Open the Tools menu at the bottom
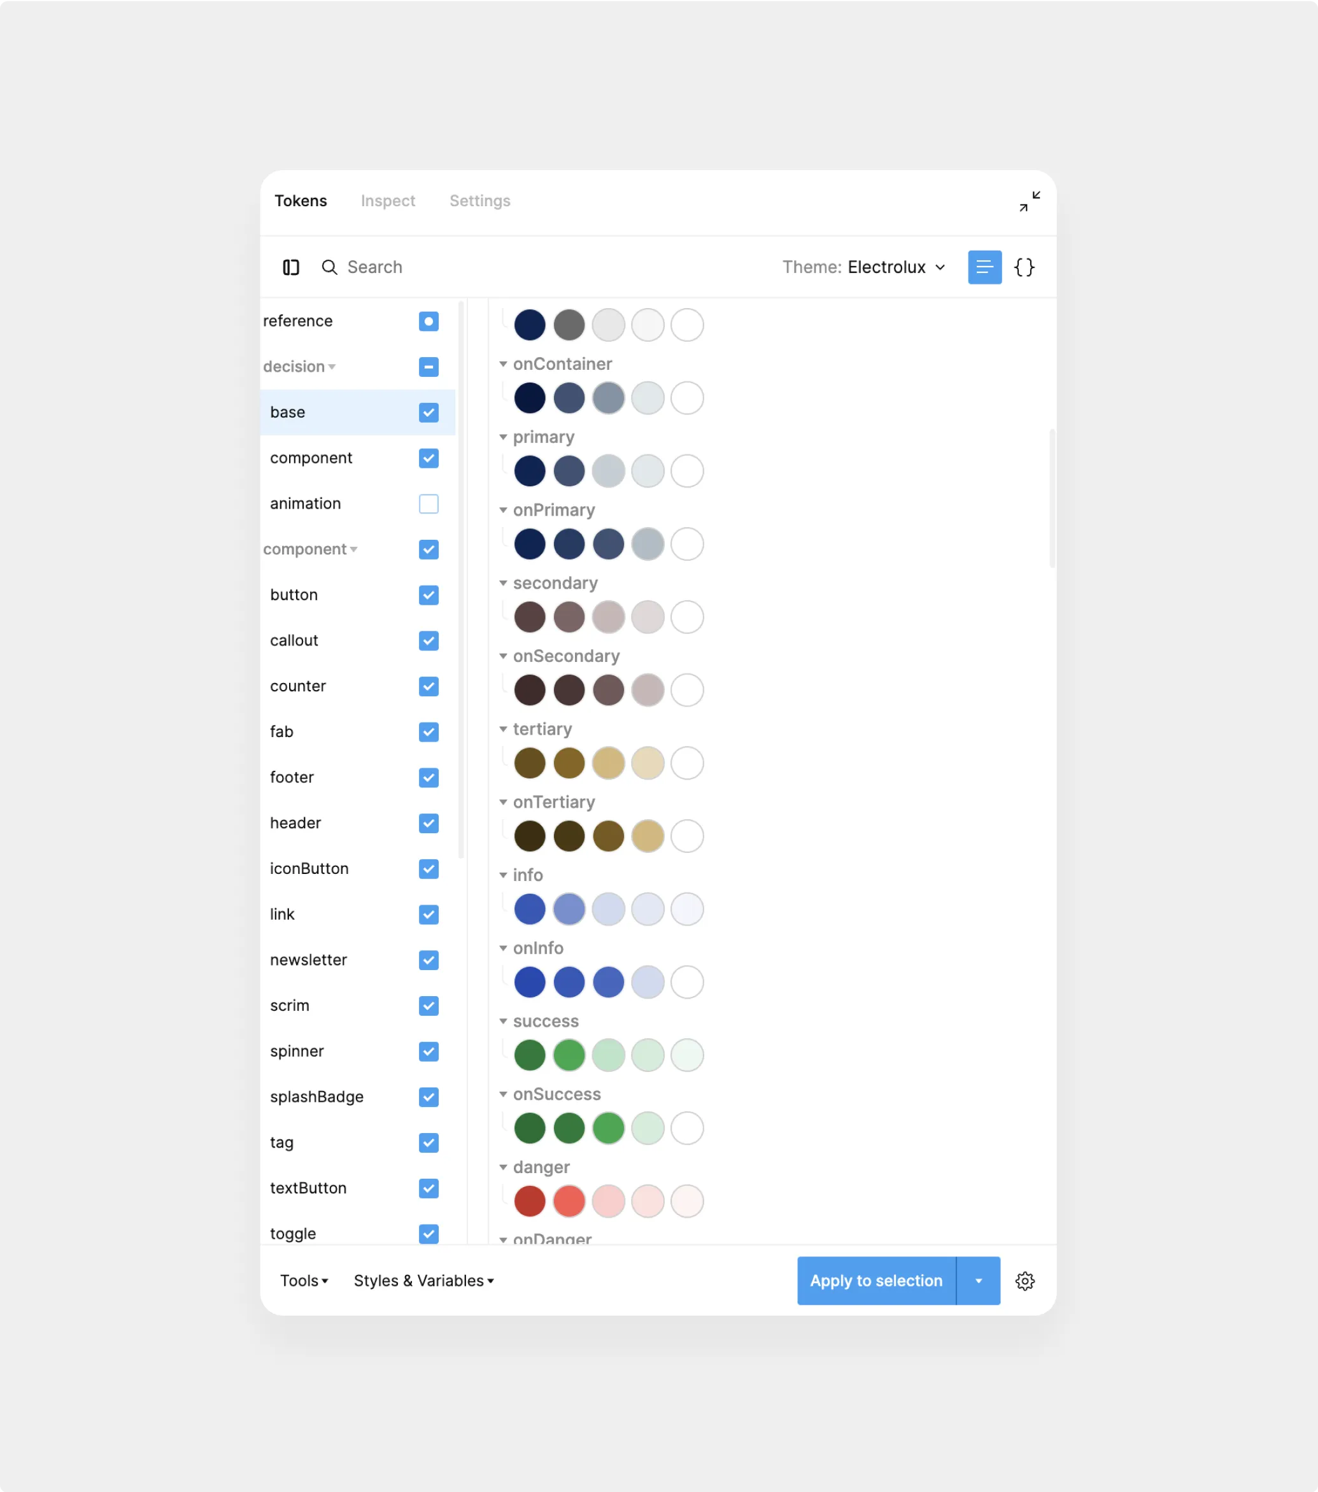The height and width of the screenshot is (1492, 1318). 304,1280
